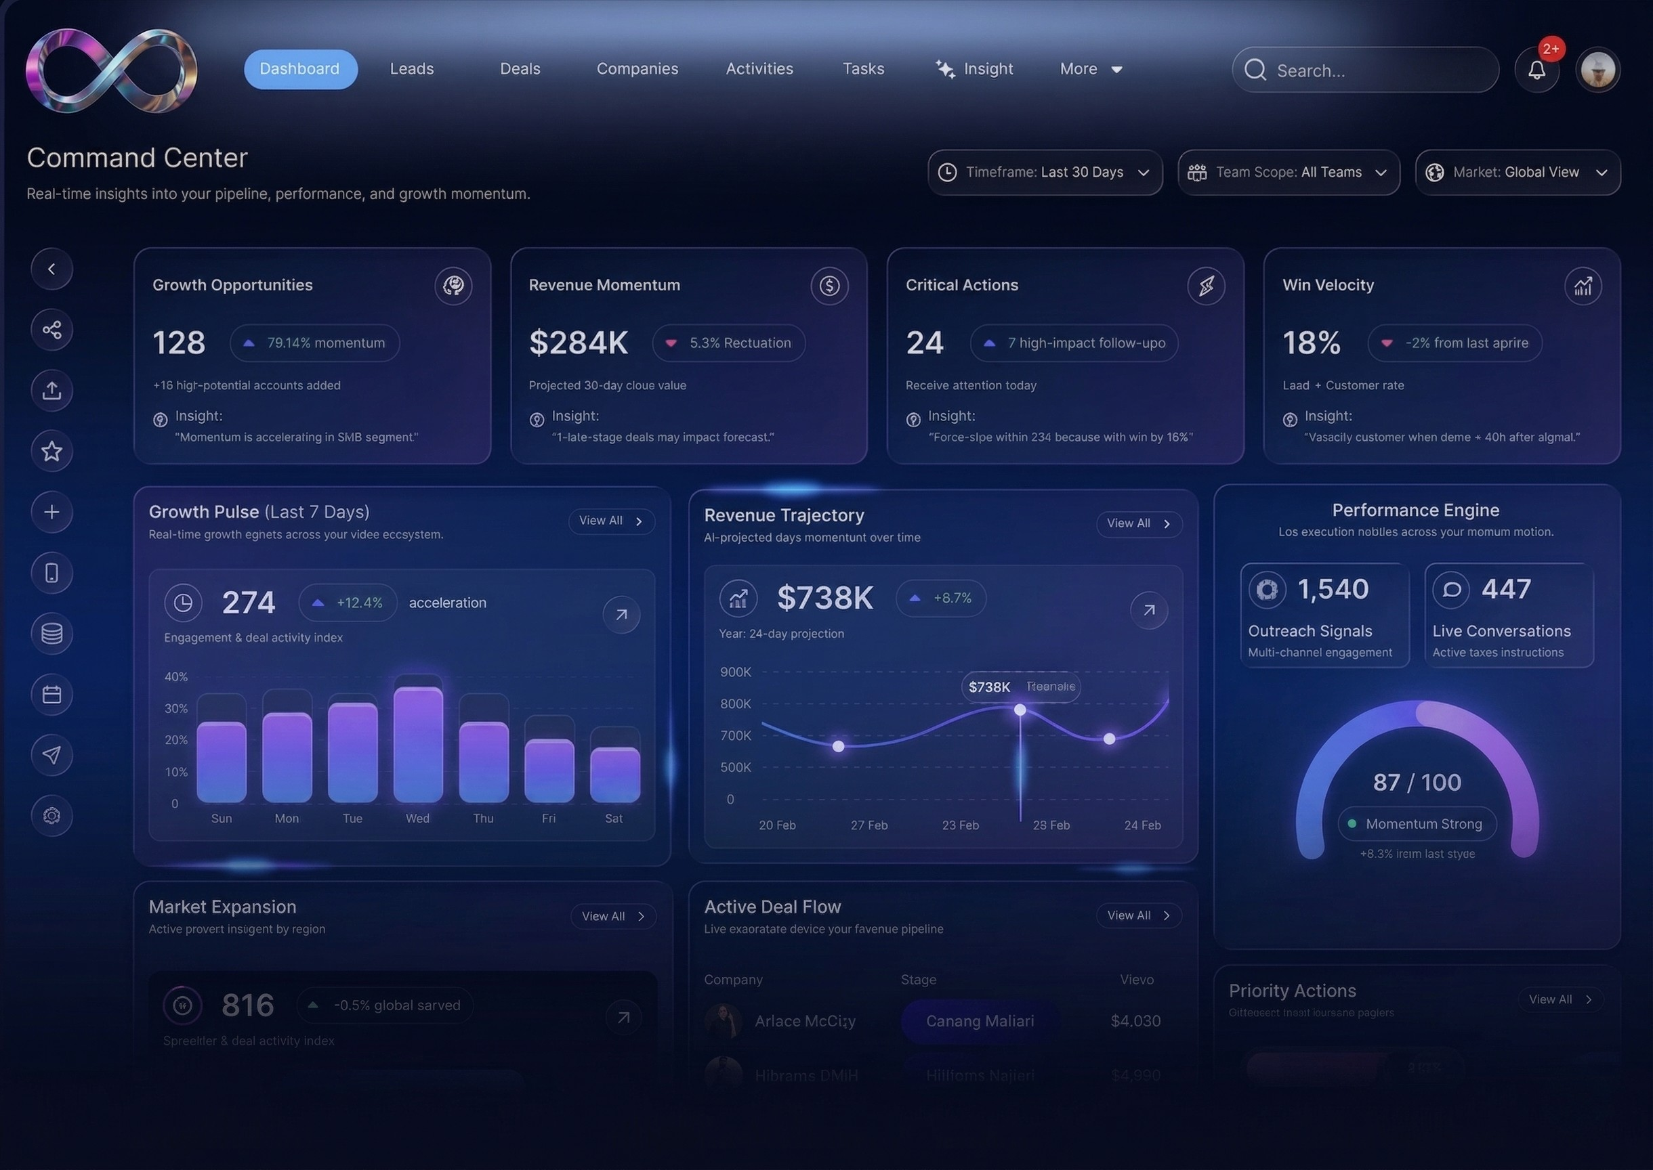Click the send/paper-plane icon in the sidebar
The height and width of the screenshot is (1170, 1653).
[x=51, y=754]
